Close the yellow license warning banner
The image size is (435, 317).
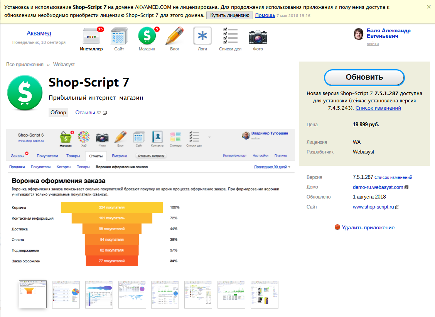coord(429,7)
